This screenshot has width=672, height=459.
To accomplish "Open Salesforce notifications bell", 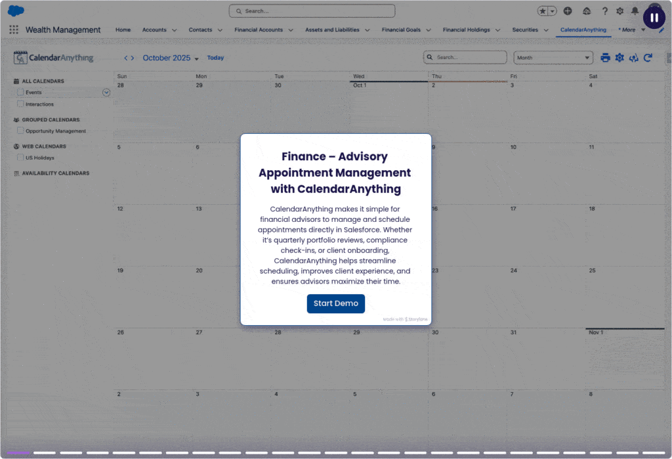I will [635, 11].
